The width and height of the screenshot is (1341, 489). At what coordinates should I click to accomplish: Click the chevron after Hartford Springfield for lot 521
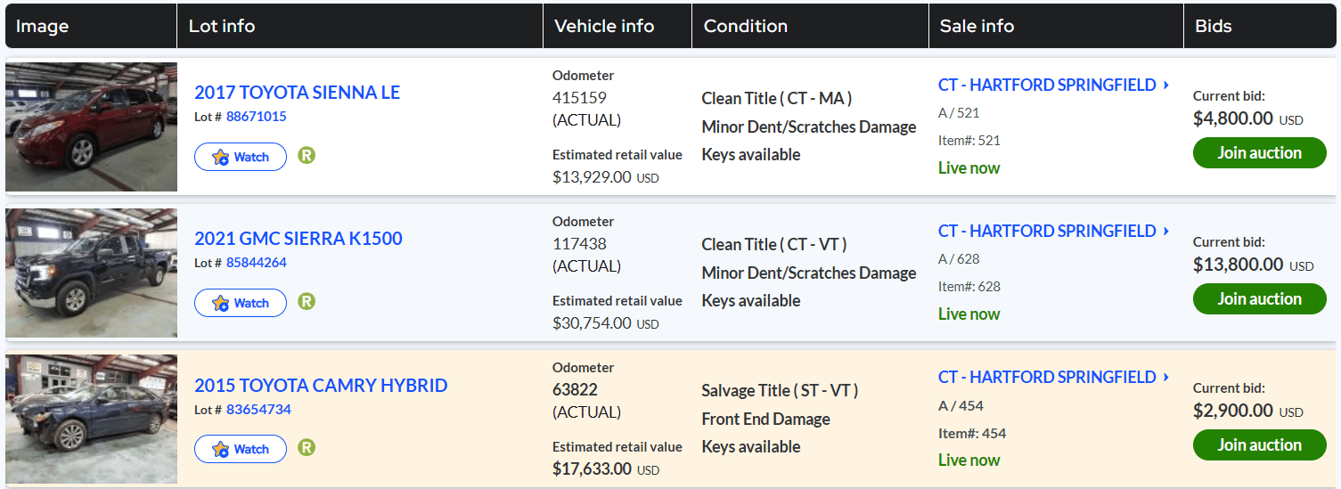click(1165, 86)
